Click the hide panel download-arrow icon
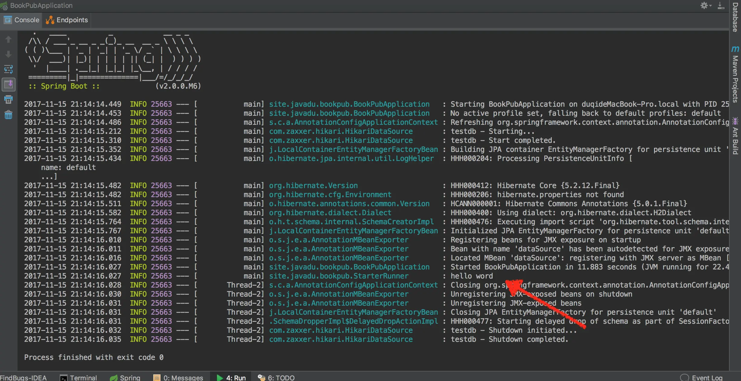This screenshot has width=741, height=381. click(721, 5)
